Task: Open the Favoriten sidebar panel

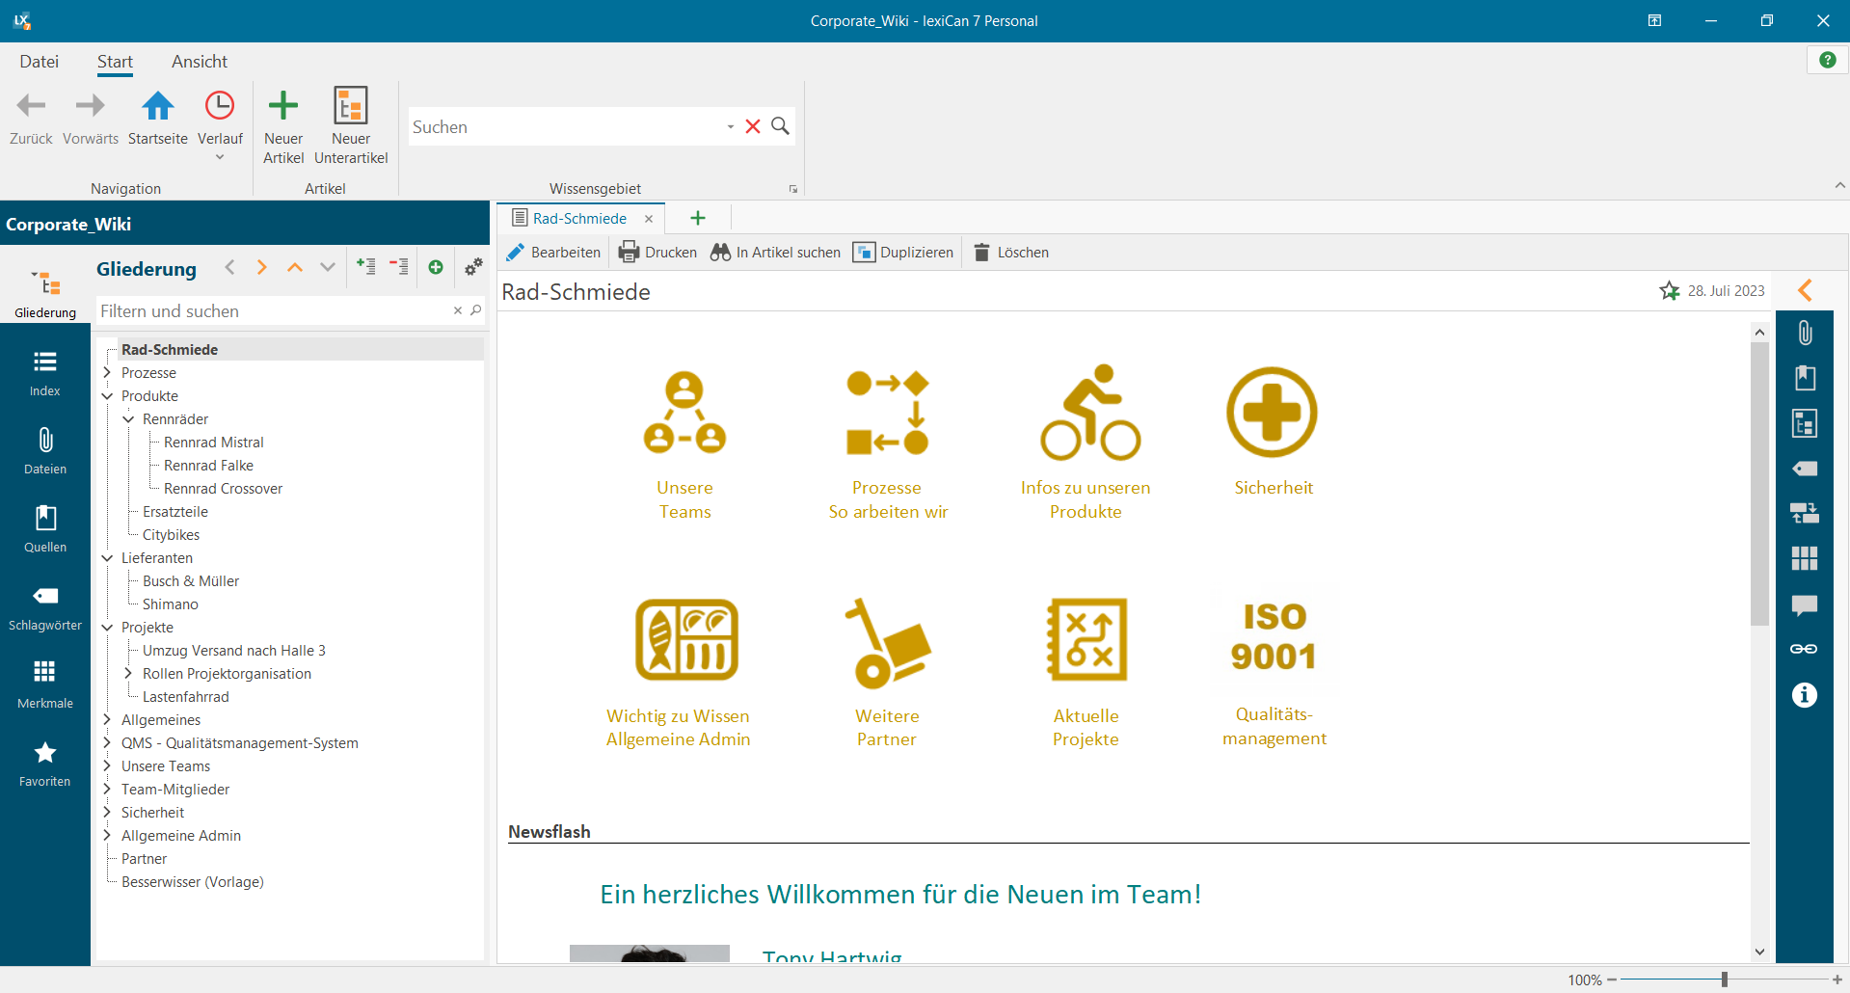Action: pyautogui.click(x=45, y=765)
